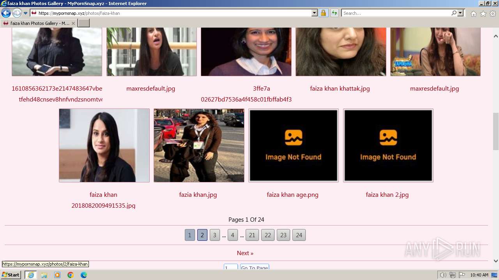499x280 pixels.
Task: Open Google Chrome taskbar icon
Action: tap(71, 275)
